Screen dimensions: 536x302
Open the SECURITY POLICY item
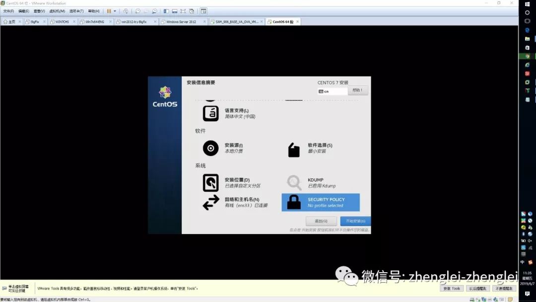[x=321, y=203]
